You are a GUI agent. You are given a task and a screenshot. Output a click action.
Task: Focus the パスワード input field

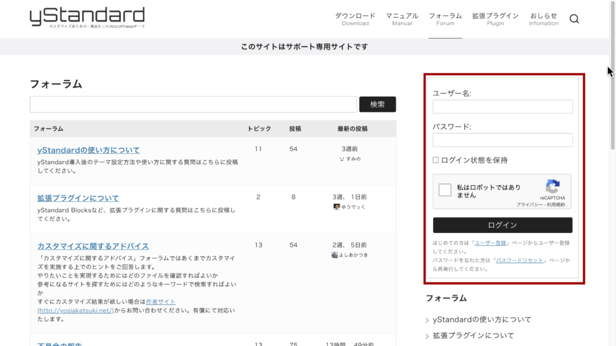pyautogui.click(x=502, y=140)
